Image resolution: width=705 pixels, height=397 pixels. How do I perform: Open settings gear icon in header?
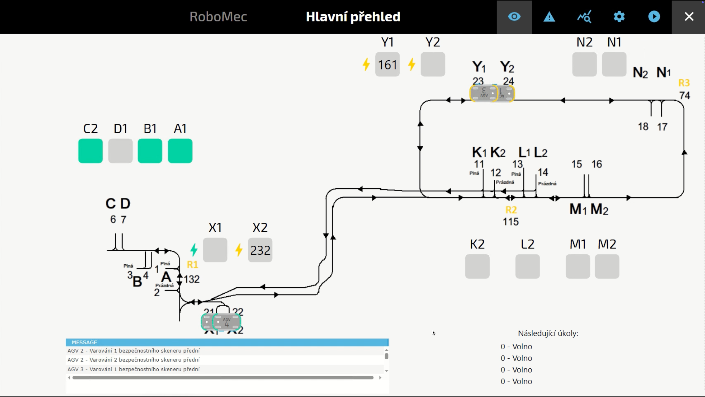tap(619, 17)
